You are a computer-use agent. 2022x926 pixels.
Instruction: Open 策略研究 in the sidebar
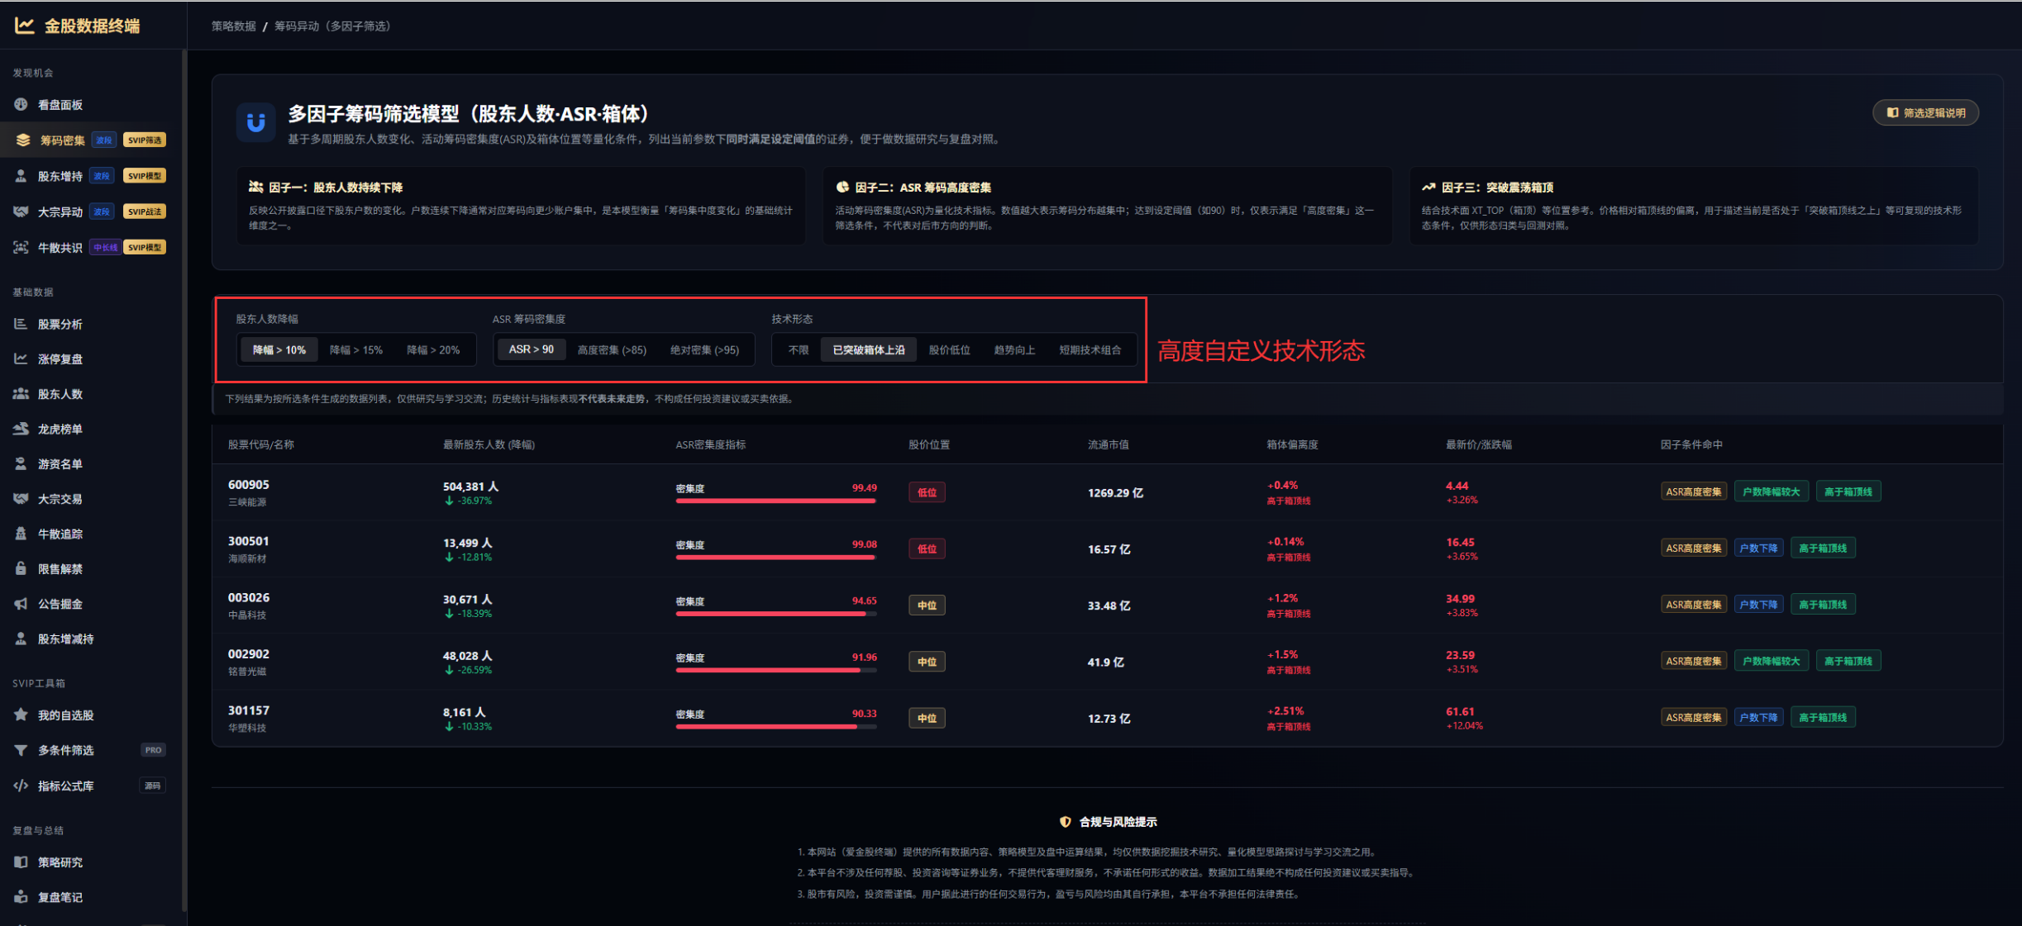tap(60, 862)
